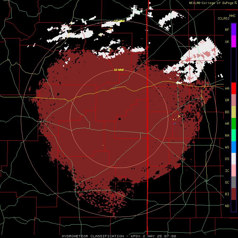Click the HA legend label
The width and height of the screenshot is (238, 238).
(227, 88)
